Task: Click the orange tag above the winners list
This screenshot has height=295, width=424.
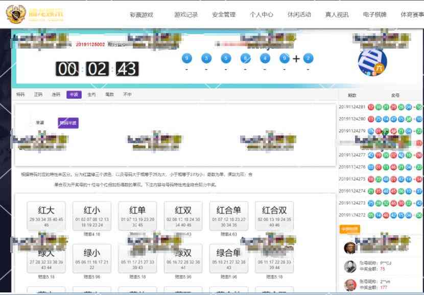Action: pyautogui.click(x=349, y=229)
